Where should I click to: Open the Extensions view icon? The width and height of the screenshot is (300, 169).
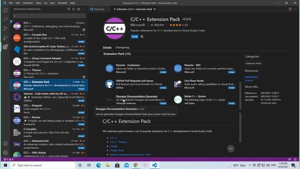5,47
